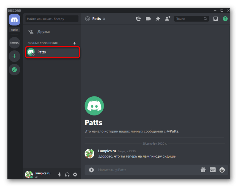Click the magnifier icon in Поиск field
This screenshot has height=187, width=238.
click(x=205, y=19)
